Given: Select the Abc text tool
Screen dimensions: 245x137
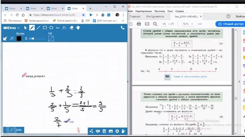Looking at the screenshot, I should (x=58, y=28).
